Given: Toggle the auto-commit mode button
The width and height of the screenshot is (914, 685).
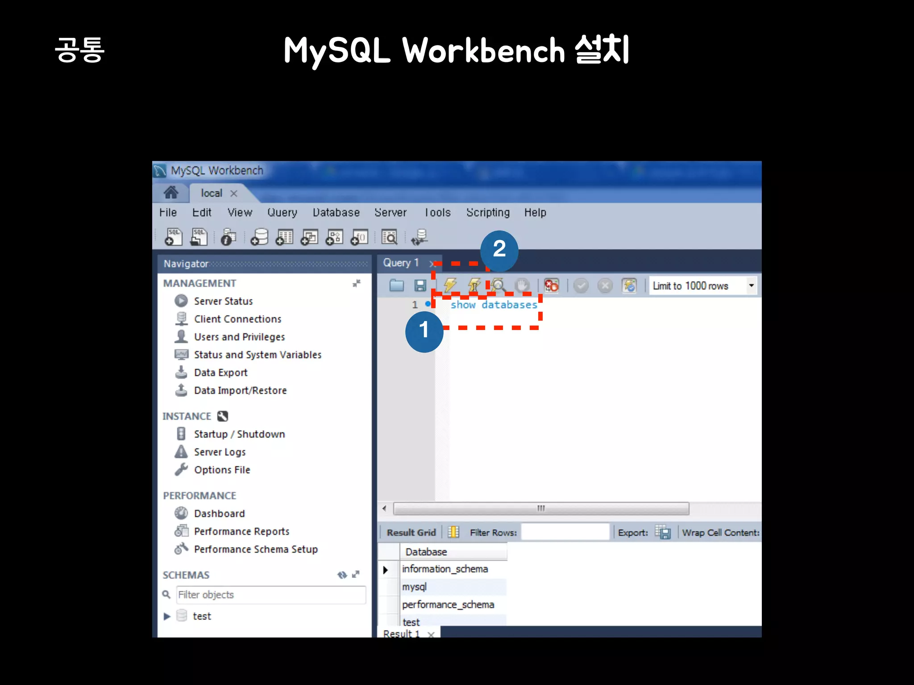Looking at the screenshot, I should click(629, 285).
